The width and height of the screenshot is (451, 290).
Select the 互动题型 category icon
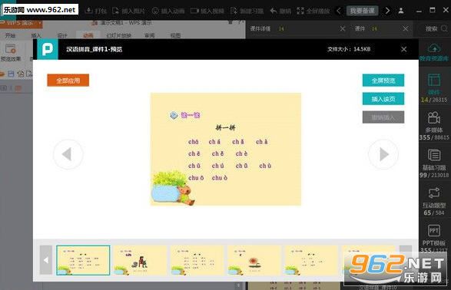click(x=434, y=193)
